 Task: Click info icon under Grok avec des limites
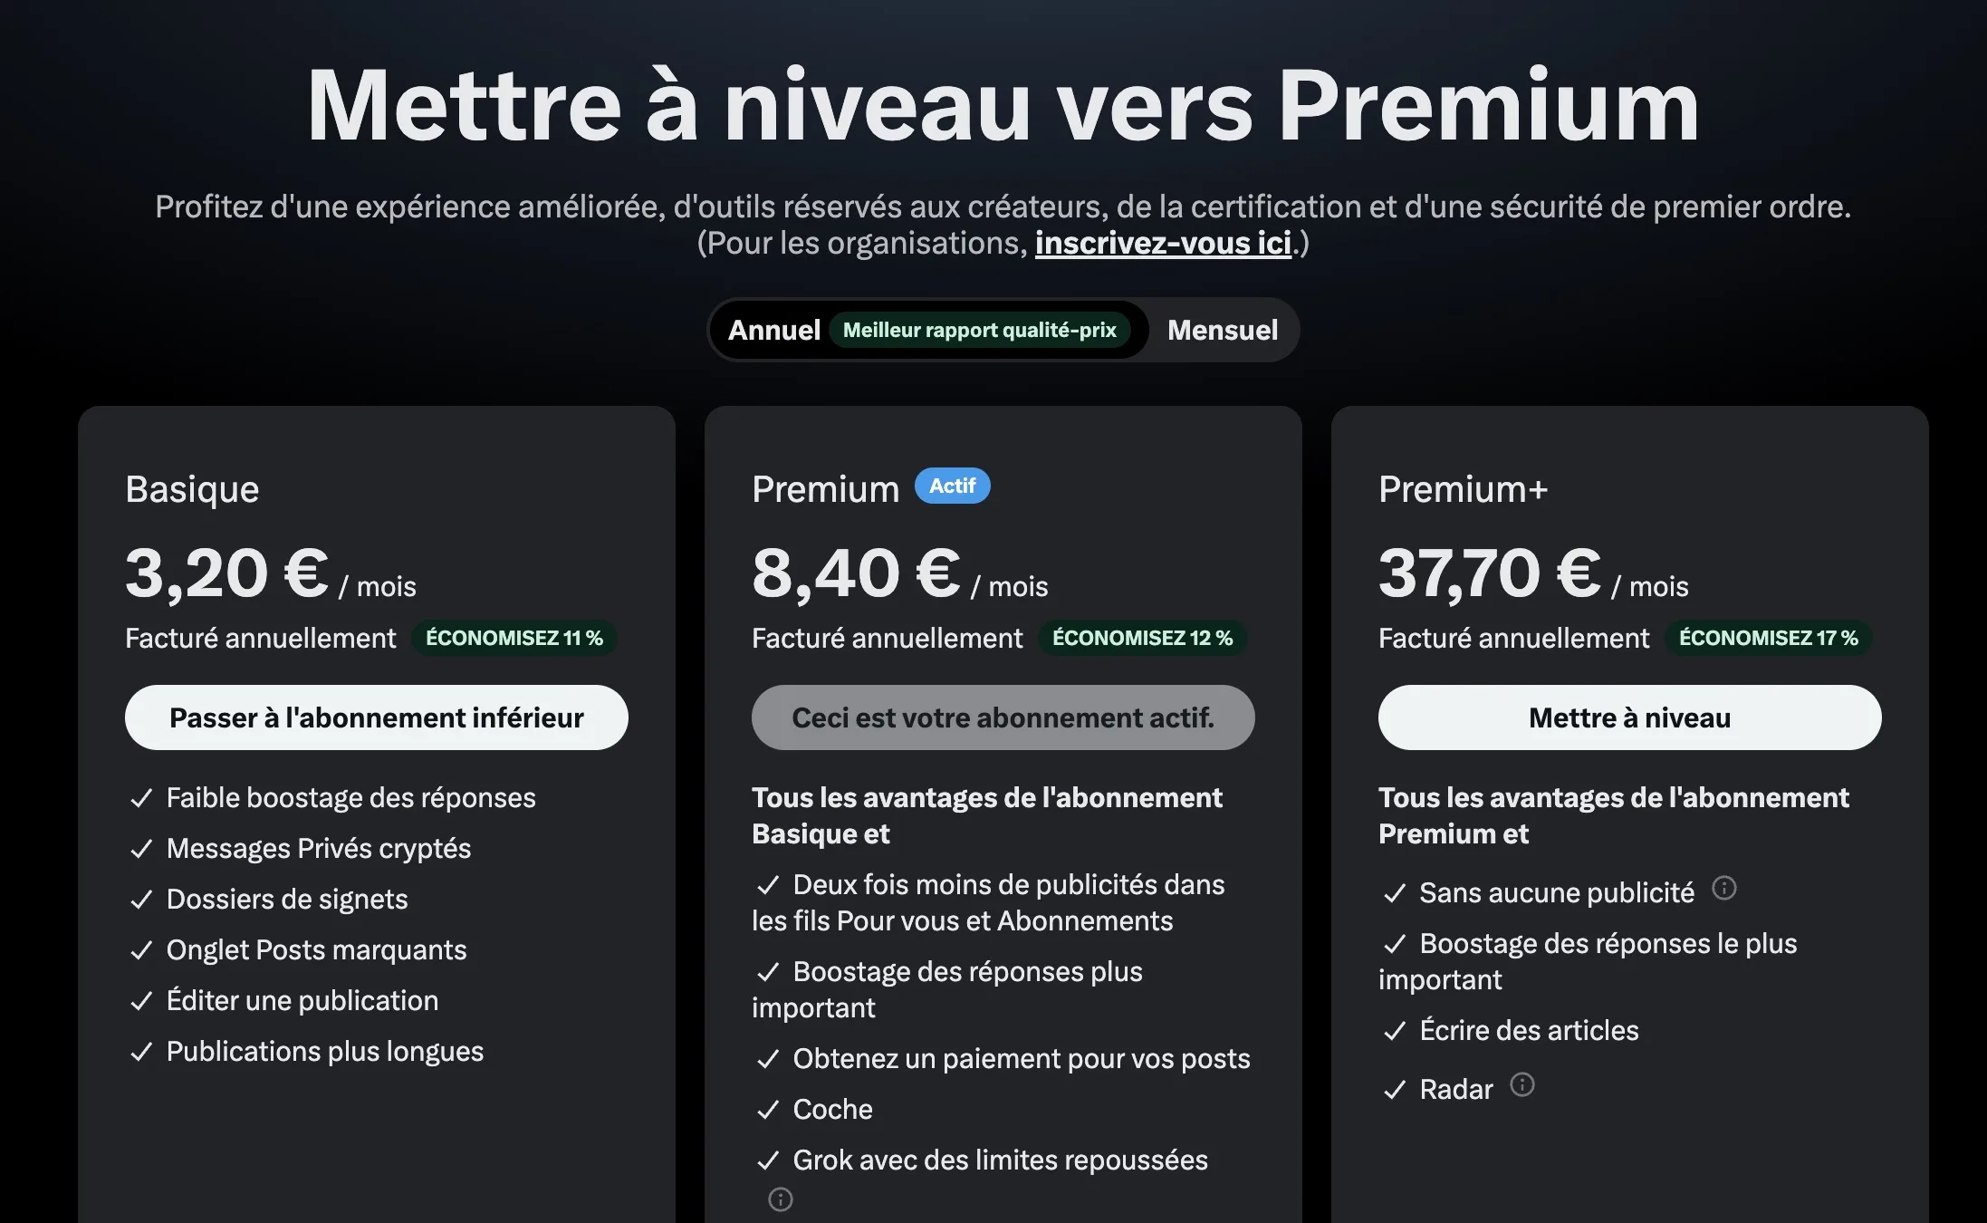(780, 1199)
